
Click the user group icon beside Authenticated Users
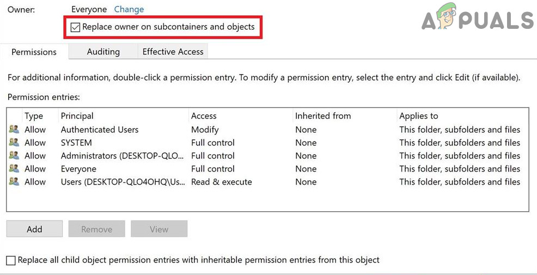point(14,130)
